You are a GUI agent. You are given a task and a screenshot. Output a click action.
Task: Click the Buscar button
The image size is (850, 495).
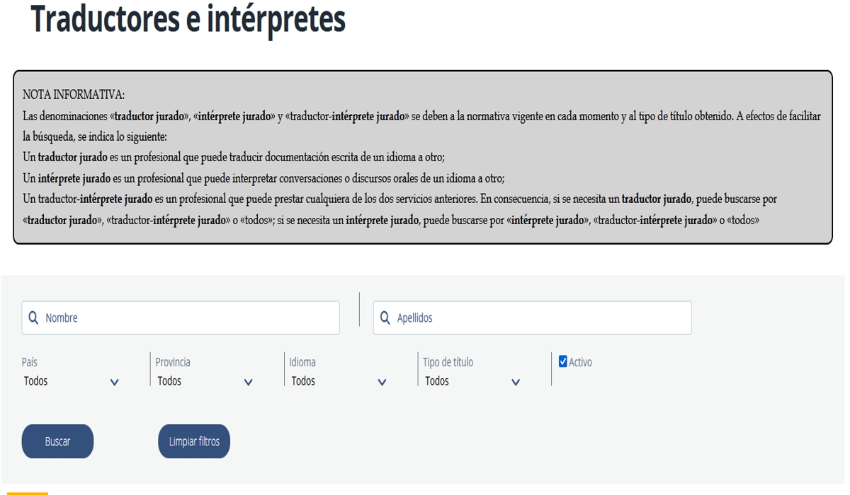57,441
